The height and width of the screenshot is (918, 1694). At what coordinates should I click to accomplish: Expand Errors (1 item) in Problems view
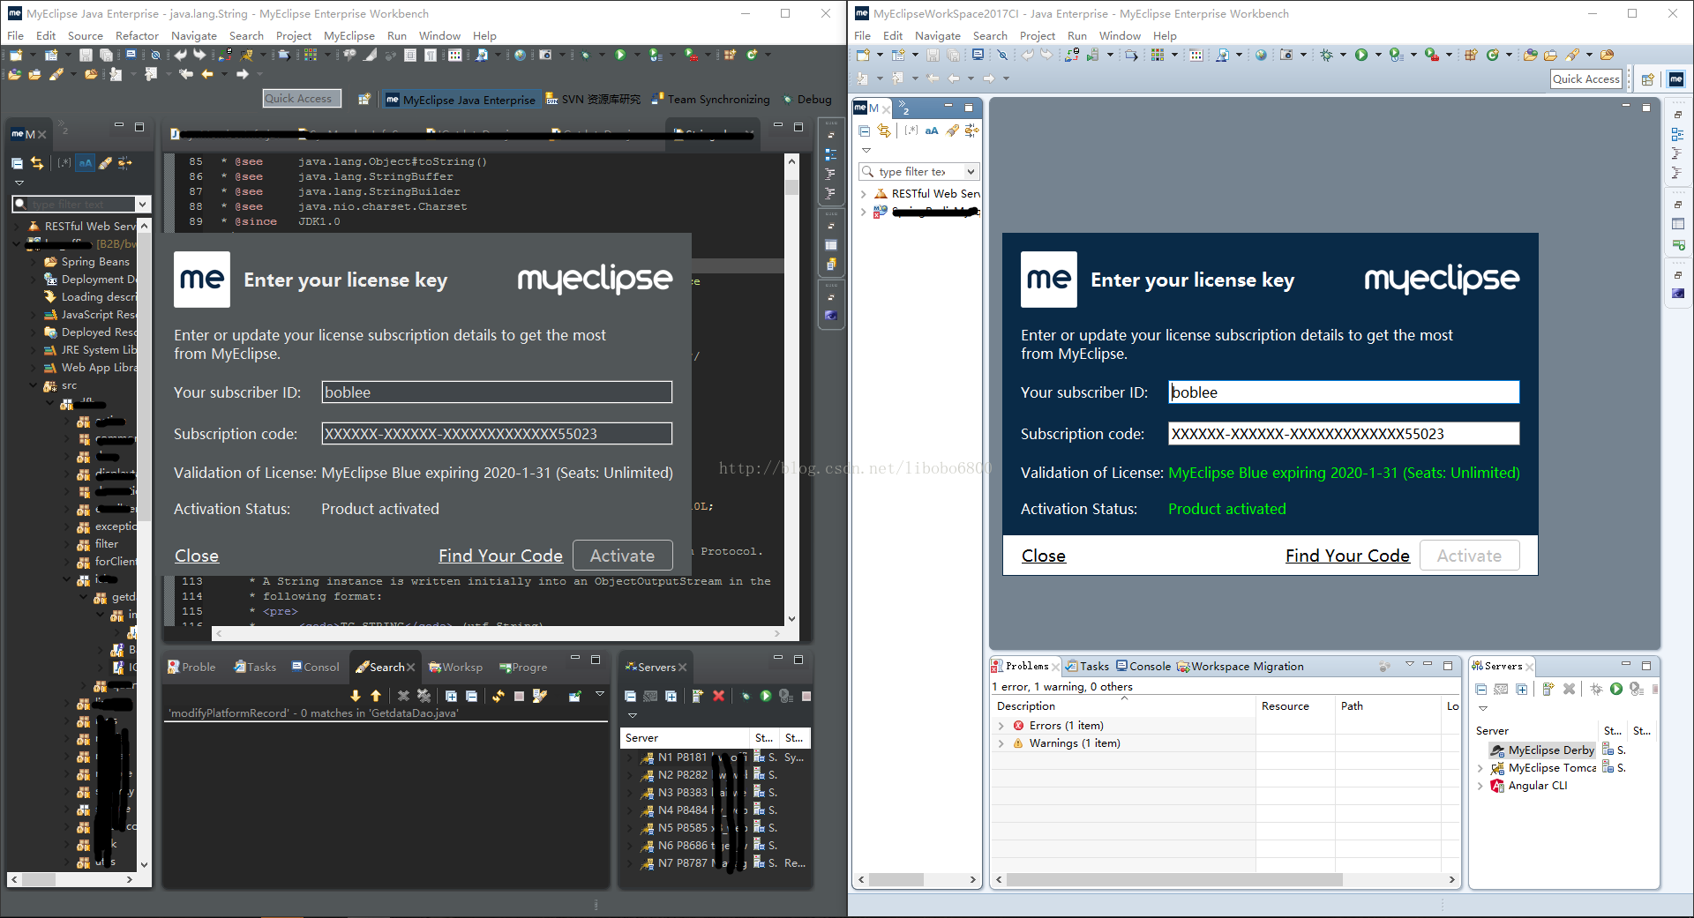(x=1001, y=726)
